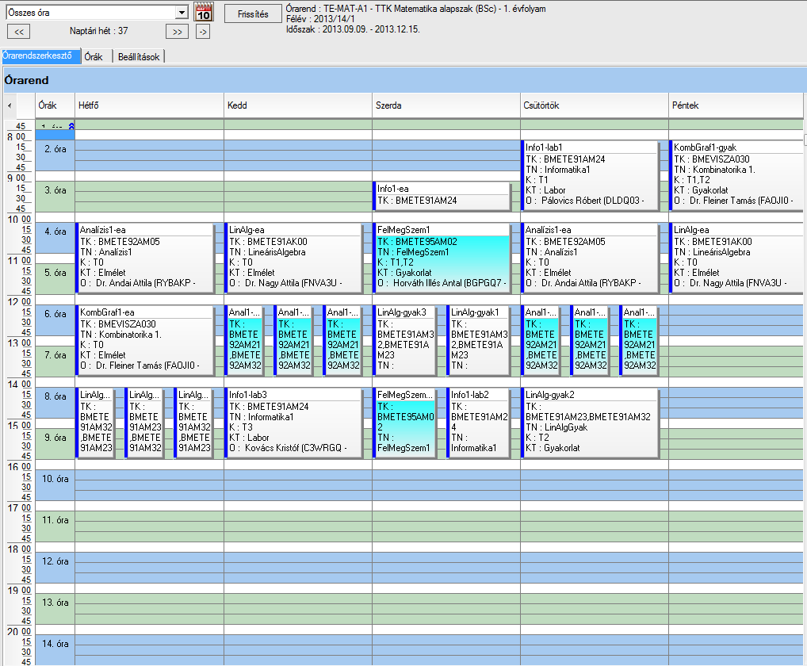Click Kovács Kristóf instructor text
Screen dimensions: 807x666
272,448
